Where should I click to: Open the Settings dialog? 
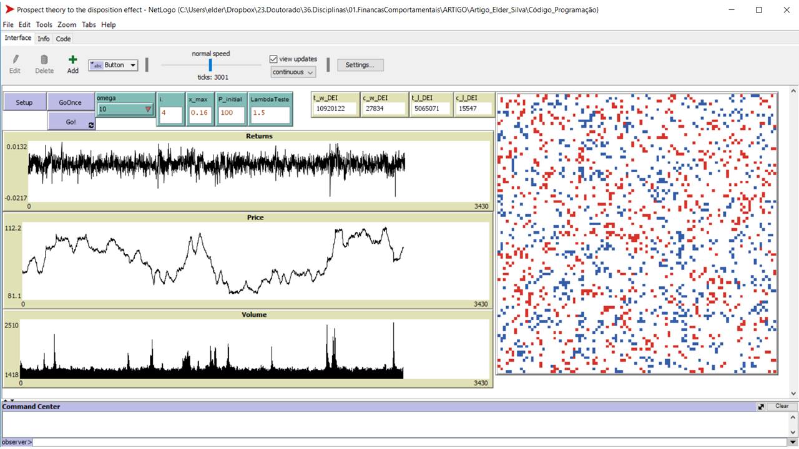[360, 64]
